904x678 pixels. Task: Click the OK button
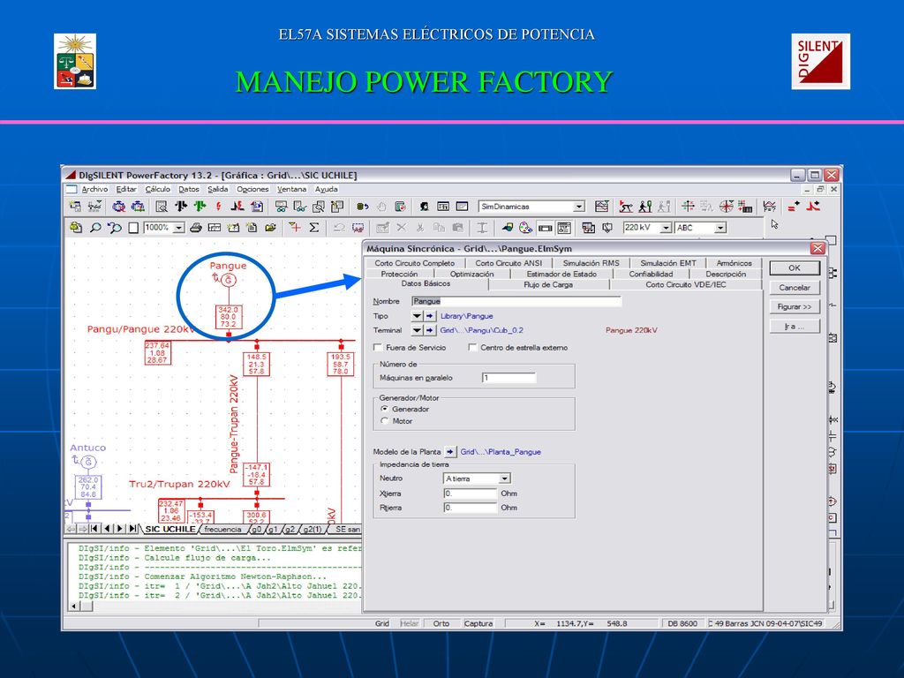coord(795,268)
